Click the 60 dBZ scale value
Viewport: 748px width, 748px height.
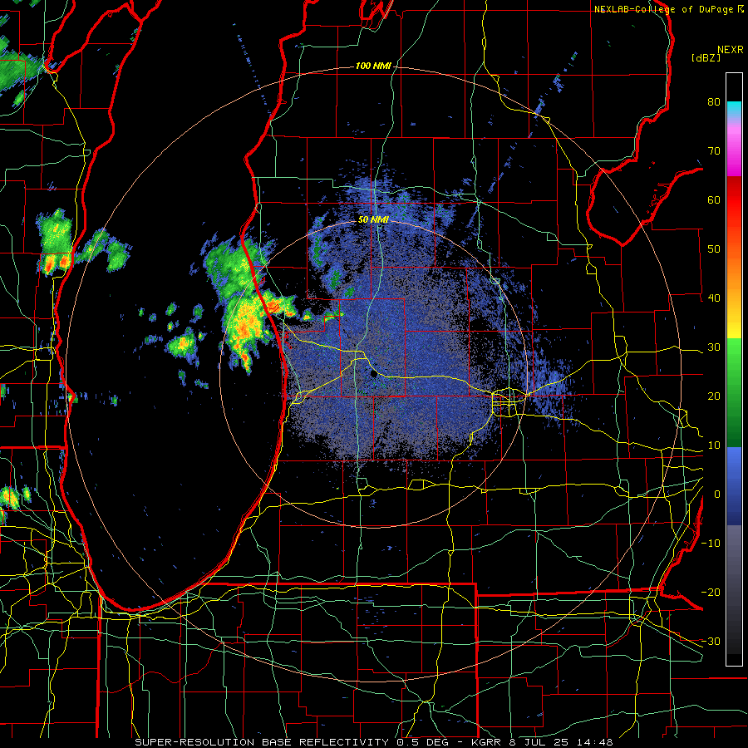coord(714,199)
